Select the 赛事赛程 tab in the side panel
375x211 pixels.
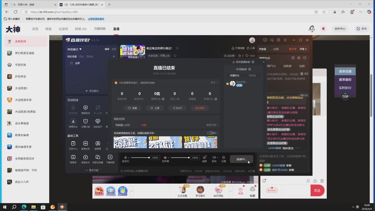coord(345,79)
